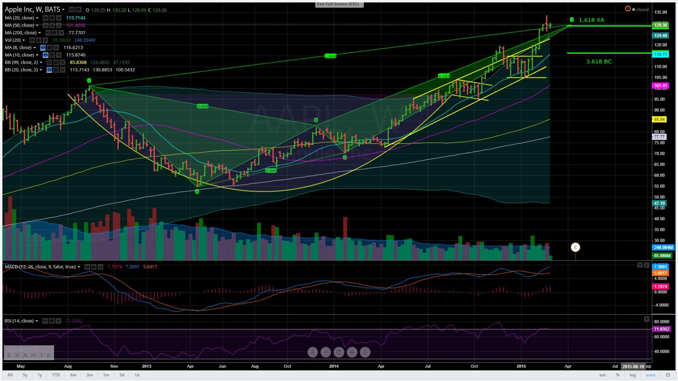The image size is (678, 381).
Task: Move MACD pane down with arrow
Action: coord(647,265)
